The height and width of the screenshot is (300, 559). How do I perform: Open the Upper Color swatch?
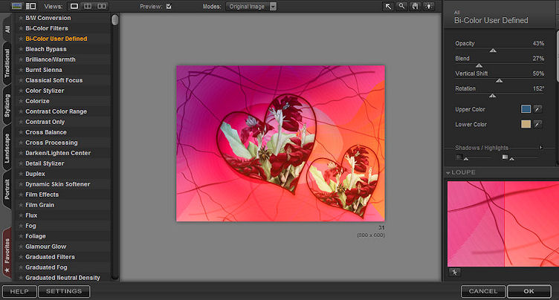pos(526,109)
